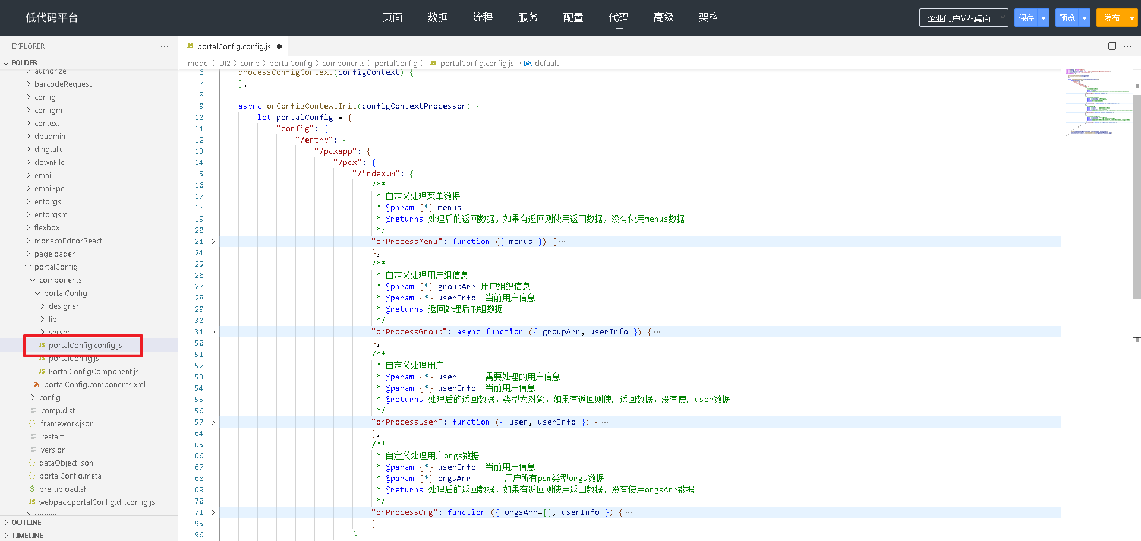Select portalConfig.config.js editor tab
Image resolution: width=1141 pixels, height=541 pixels.
(234, 46)
